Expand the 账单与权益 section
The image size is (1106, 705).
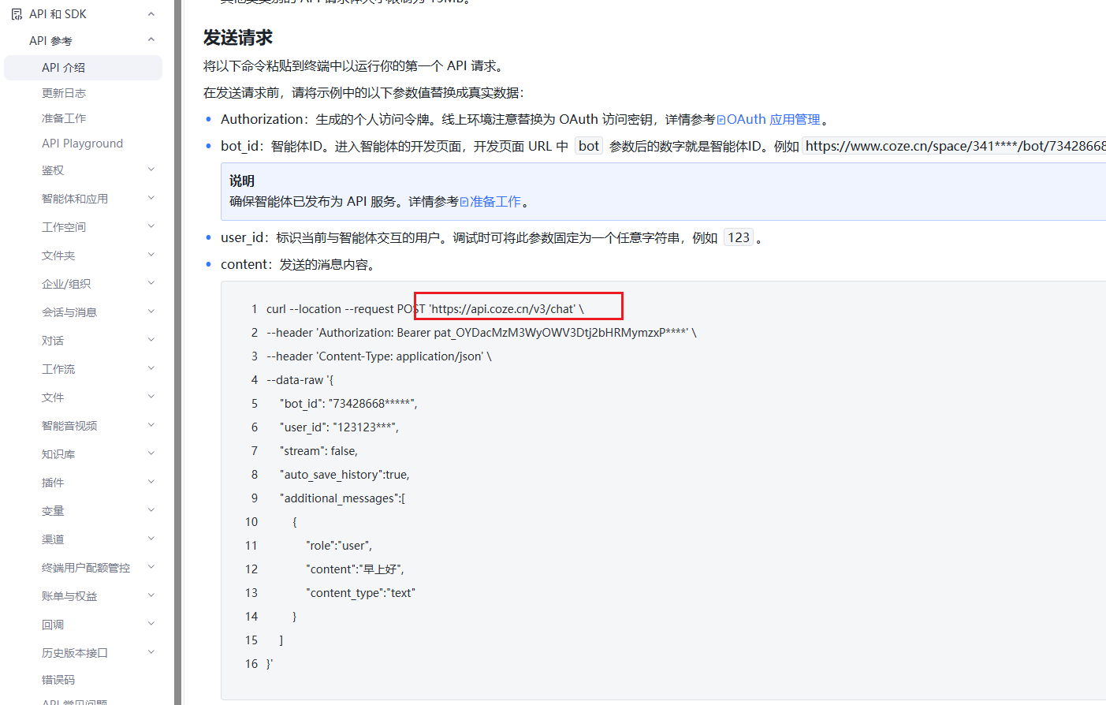pyautogui.click(x=151, y=595)
